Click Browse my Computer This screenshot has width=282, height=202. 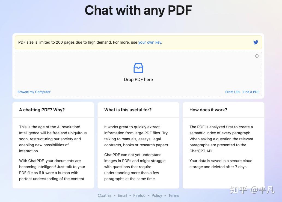34,92
